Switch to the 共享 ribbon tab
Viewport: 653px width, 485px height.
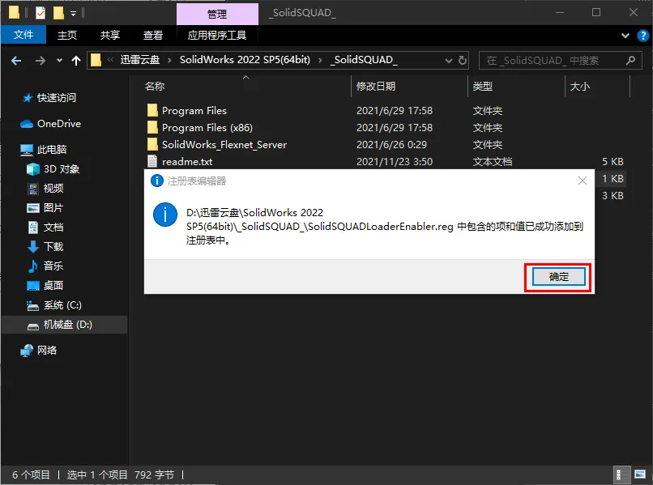point(110,35)
